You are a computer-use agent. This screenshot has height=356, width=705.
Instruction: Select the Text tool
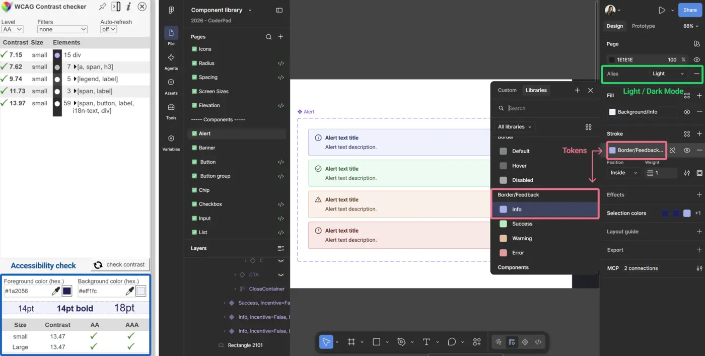[x=427, y=342]
